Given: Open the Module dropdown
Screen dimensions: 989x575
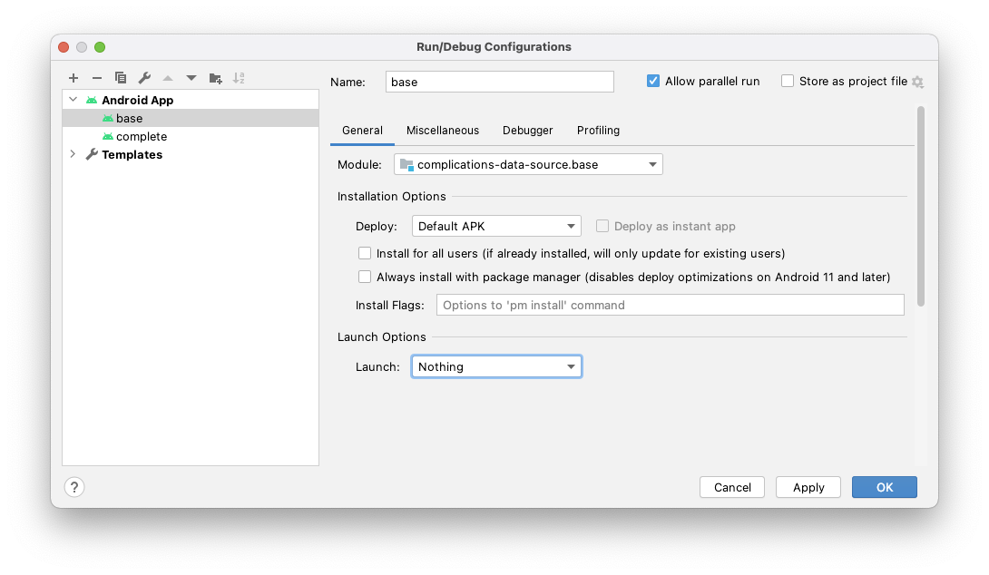Looking at the screenshot, I should [529, 165].
